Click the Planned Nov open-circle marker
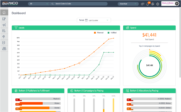The image size is (181, 112). click(x=79, y=63)
